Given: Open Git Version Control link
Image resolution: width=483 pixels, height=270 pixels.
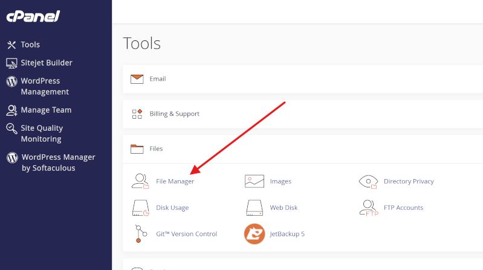Looking at the screenshot, I should click(186, 234).
